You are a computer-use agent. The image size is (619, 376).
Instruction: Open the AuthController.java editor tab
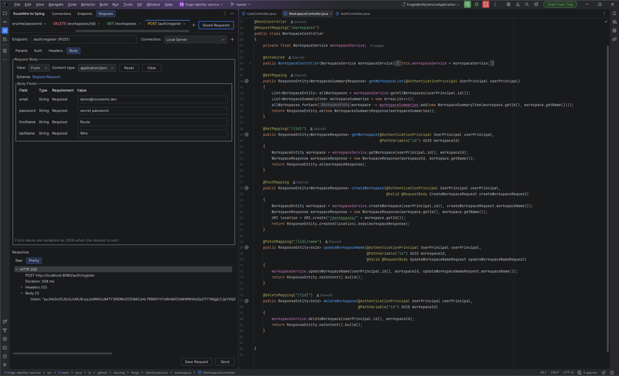click(355, 14)
